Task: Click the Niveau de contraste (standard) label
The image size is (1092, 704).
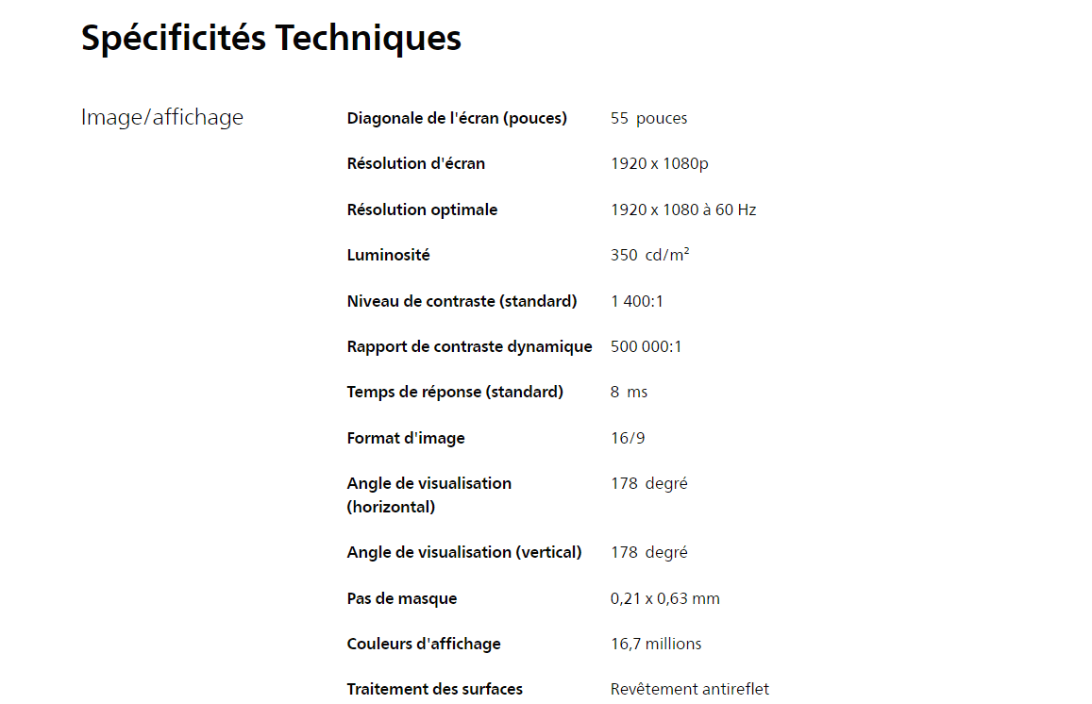Action: pos(462,301)
